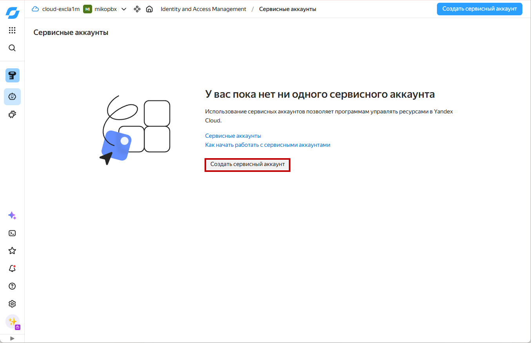
Task: Click the chip icon in sidebar
Action: 12,115
